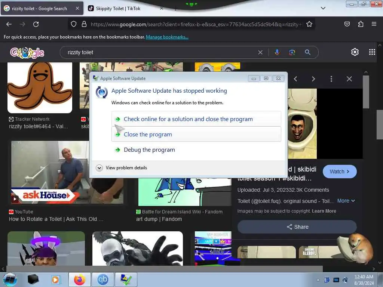The height and width of the screenshot is (287, 383).
Task: Click the Watch button in the preview
Action: [x=340, y=172]
